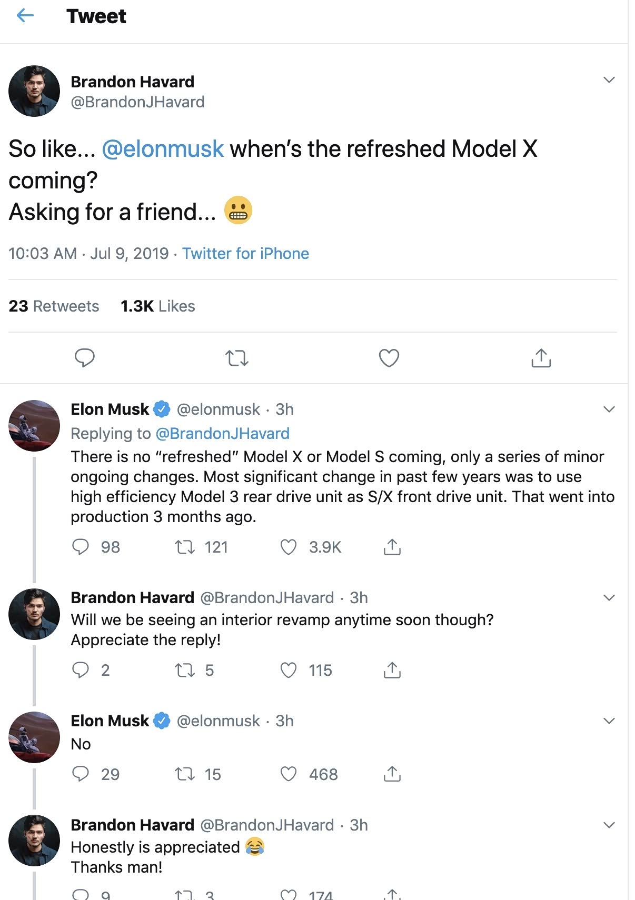Share the main tweet via share icon
Image resolution: width=635 pixels, height=900 pixels.
click(x=541, y=358)
